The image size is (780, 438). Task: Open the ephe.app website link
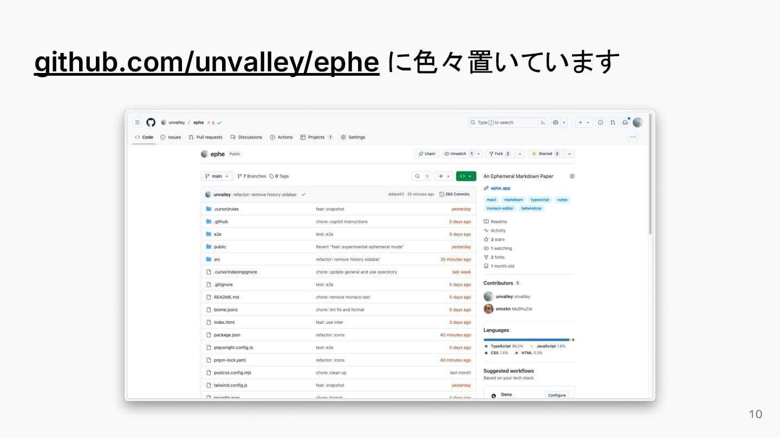pyautogui.click(x=500, y=188)
